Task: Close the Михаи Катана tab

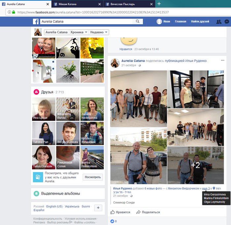Action: pos(100,4)
